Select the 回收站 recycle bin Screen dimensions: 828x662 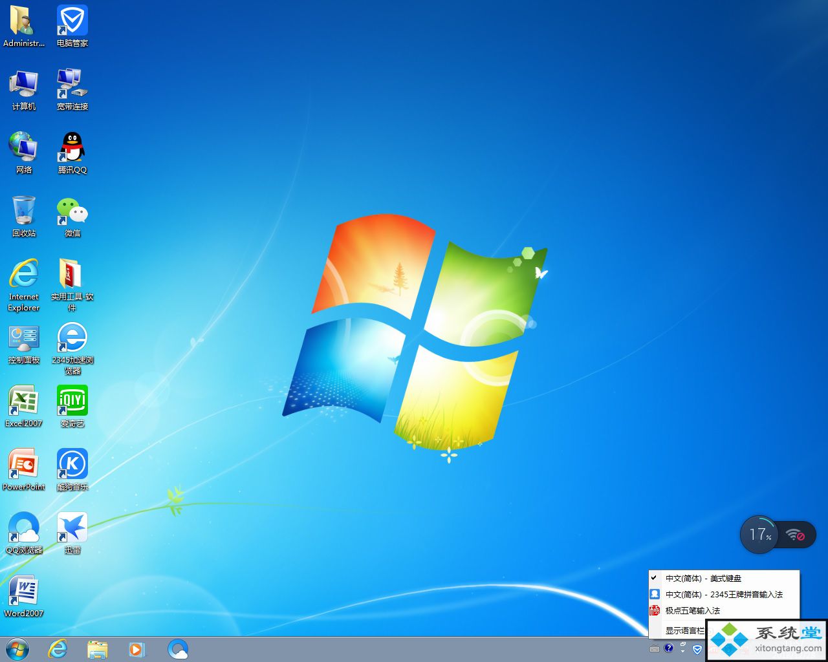tap(24, 217)
